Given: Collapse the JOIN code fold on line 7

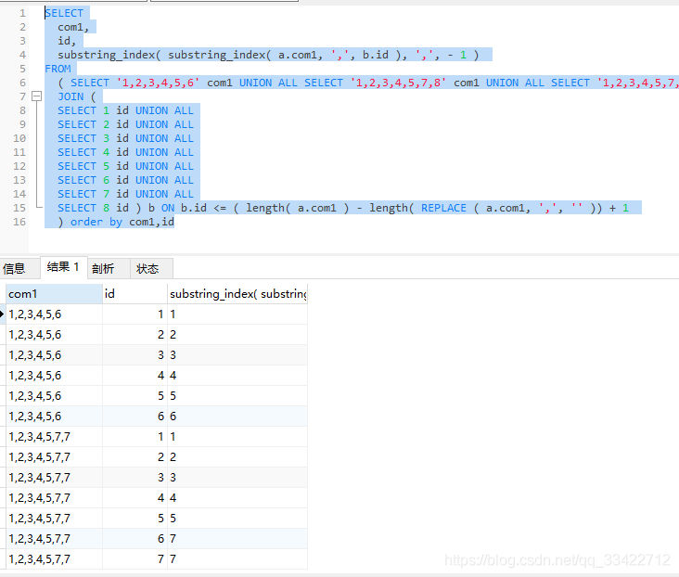Looking at the screenshot, I should [37, 96].
